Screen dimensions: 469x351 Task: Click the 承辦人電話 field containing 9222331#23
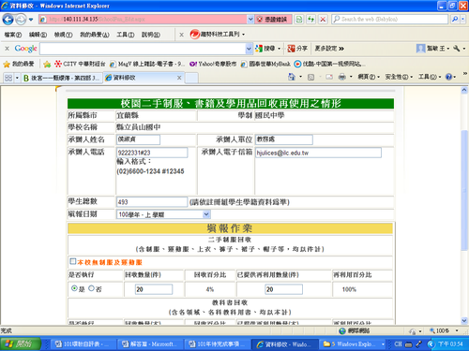click(152, 153)
